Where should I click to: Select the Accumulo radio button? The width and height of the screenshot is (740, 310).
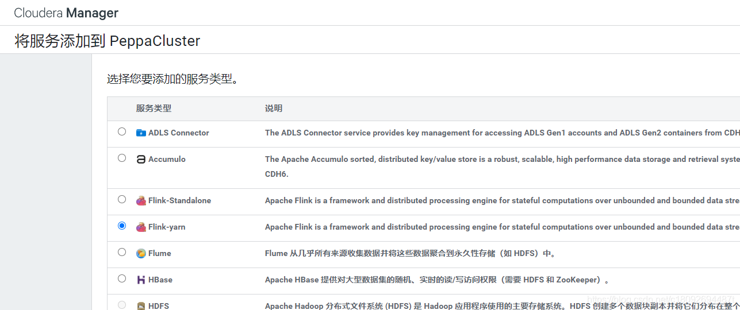tap(122, 158)
